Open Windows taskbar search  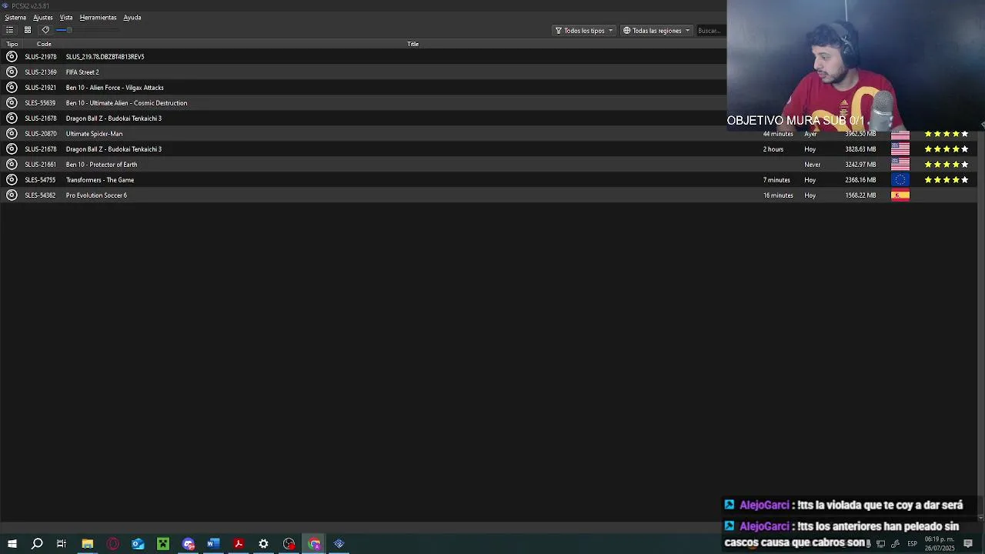37,544
